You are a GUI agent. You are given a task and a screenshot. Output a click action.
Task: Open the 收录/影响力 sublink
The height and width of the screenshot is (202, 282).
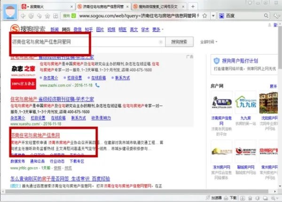tap(101, 118)
